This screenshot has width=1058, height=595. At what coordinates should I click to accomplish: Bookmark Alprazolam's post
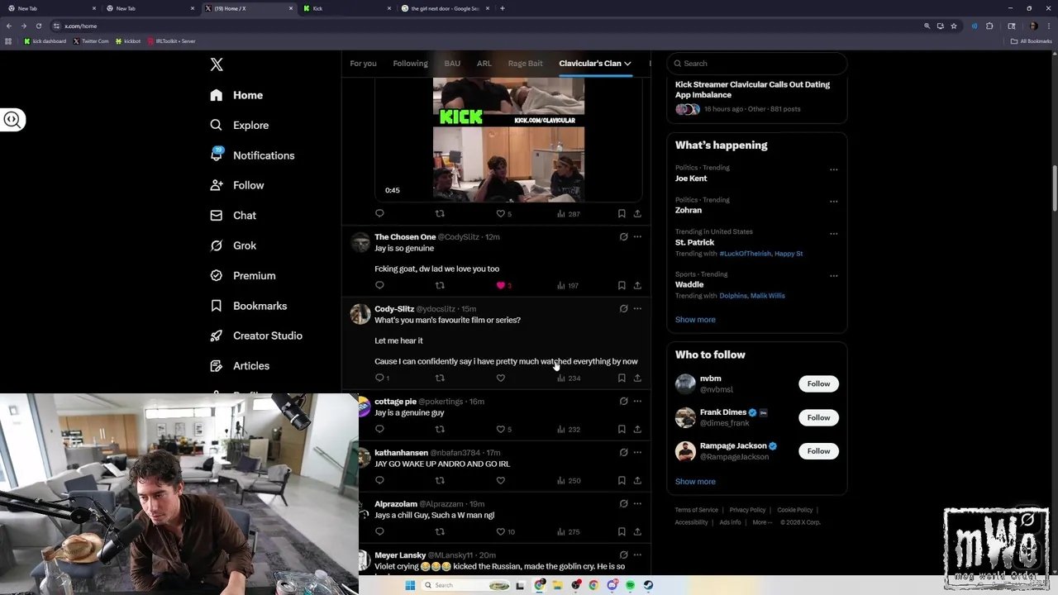click(x=622, y=531)
